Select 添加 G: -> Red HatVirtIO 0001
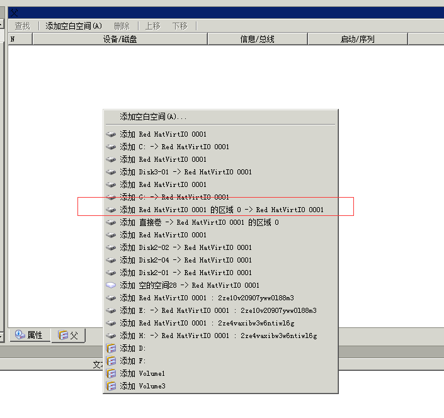Screen dimensions: 444x418 (x=174, y=197)
